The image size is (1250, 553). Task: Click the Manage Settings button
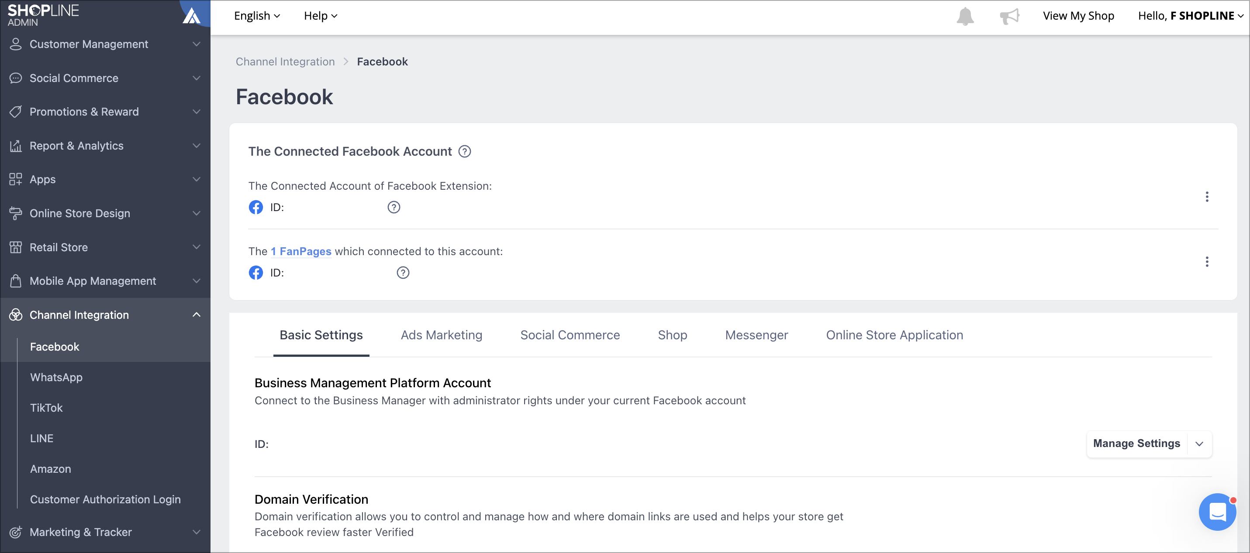(x=1136, y=444)
